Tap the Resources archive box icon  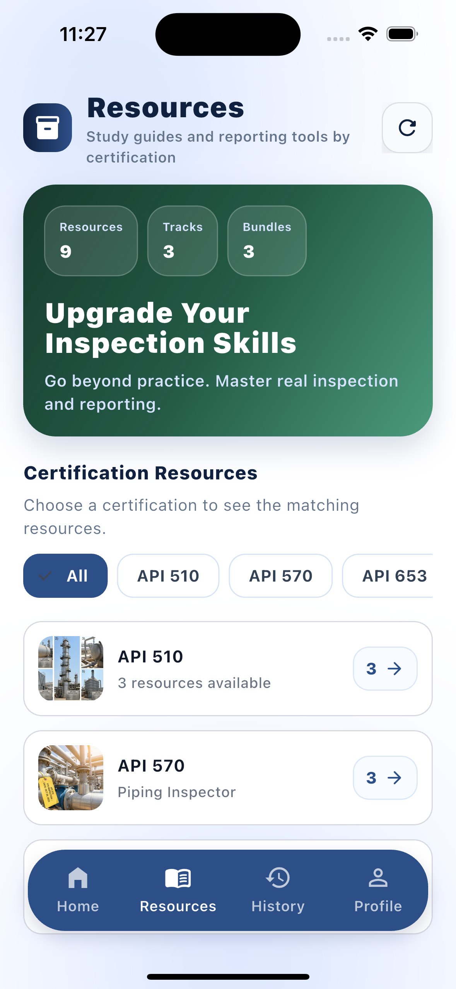[x=48, y=128]
